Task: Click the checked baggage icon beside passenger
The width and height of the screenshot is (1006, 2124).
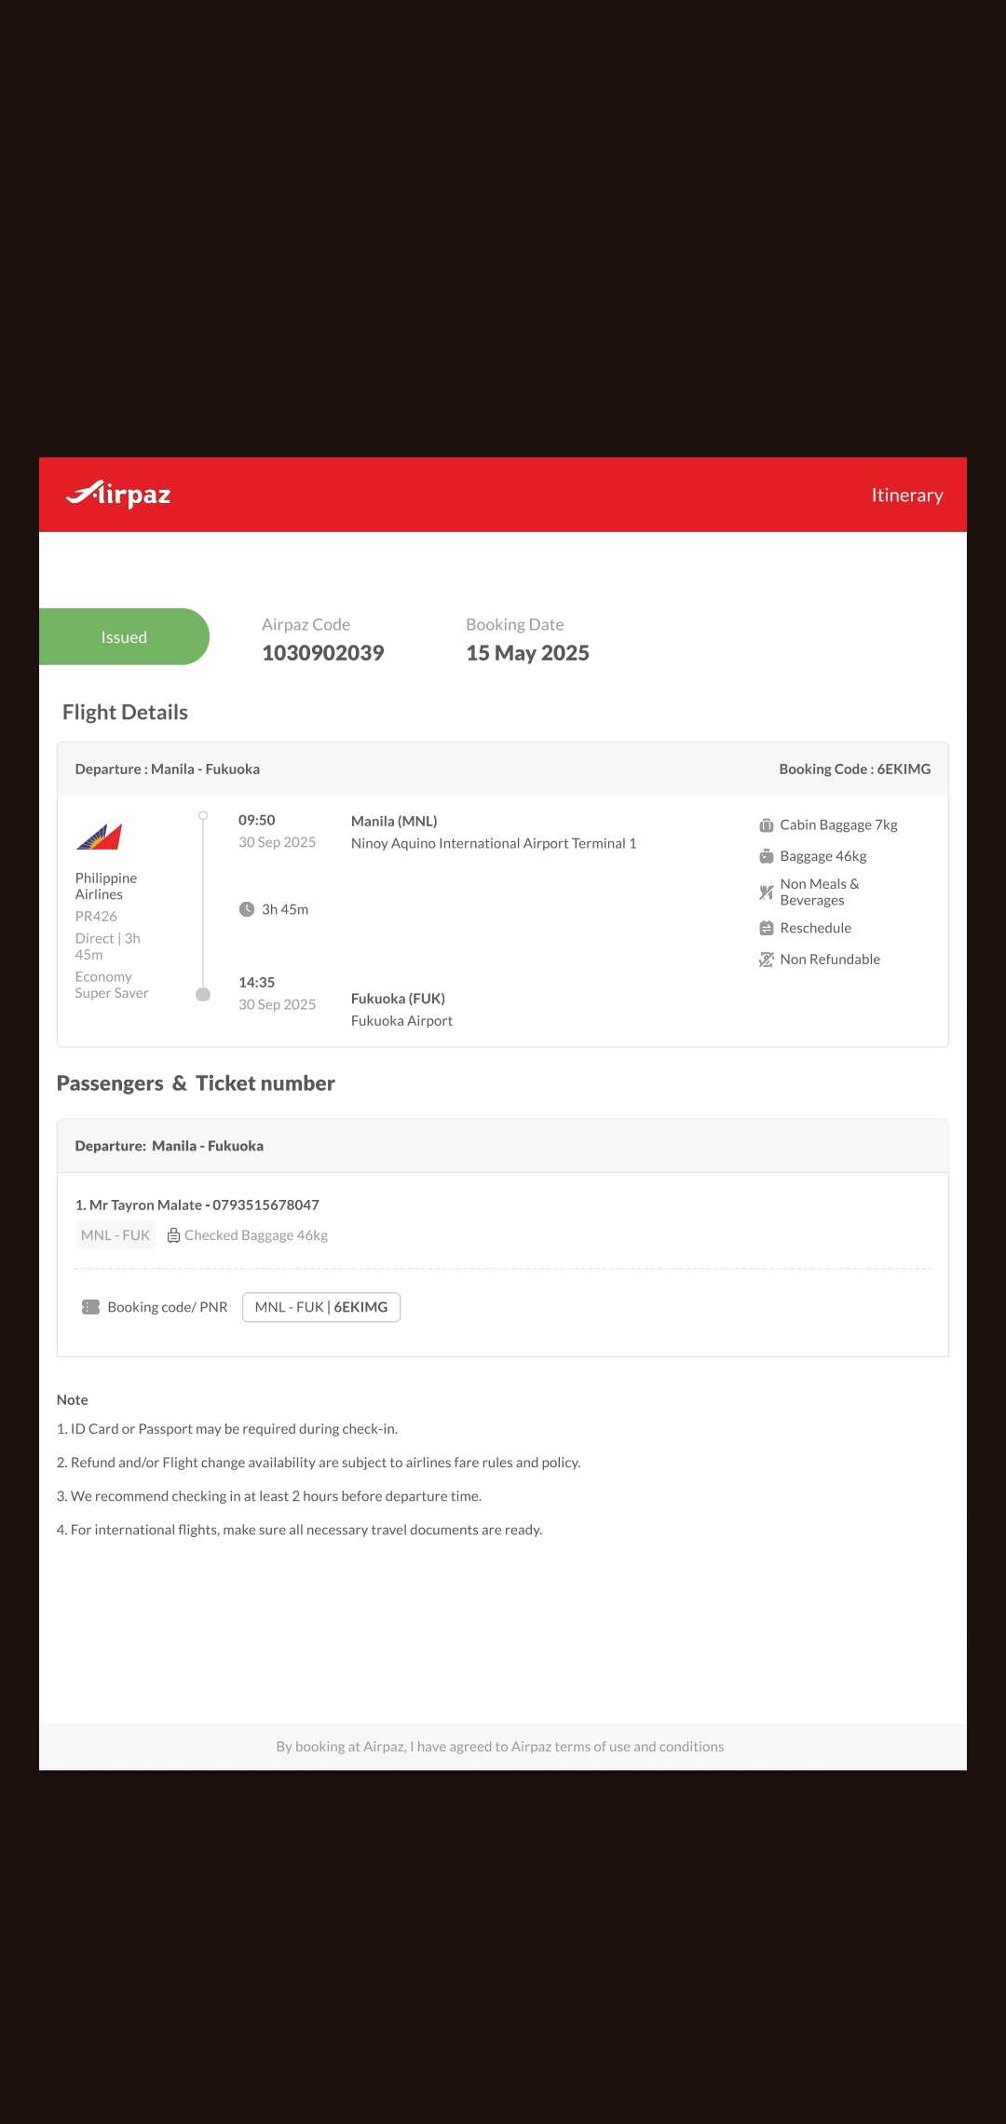Action: pyautogui.click(x=173, y=1235)
